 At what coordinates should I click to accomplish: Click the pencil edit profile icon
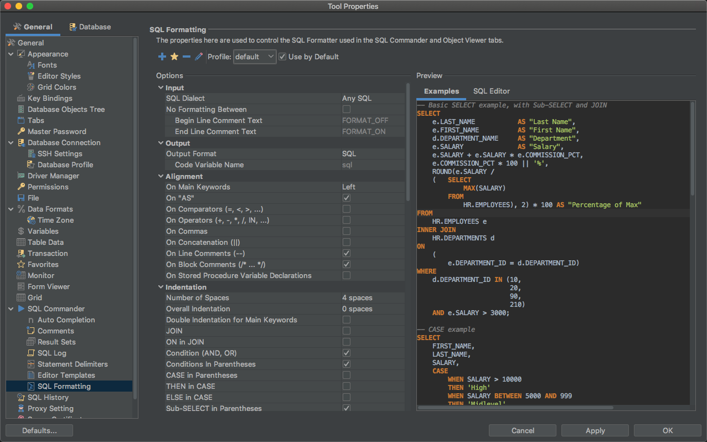click(x=199, y=56)
